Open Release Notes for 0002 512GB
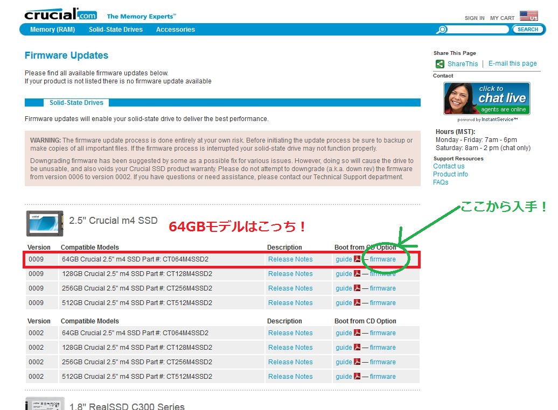Viewport: 558px width, 410px height. [x=290, y=377]
